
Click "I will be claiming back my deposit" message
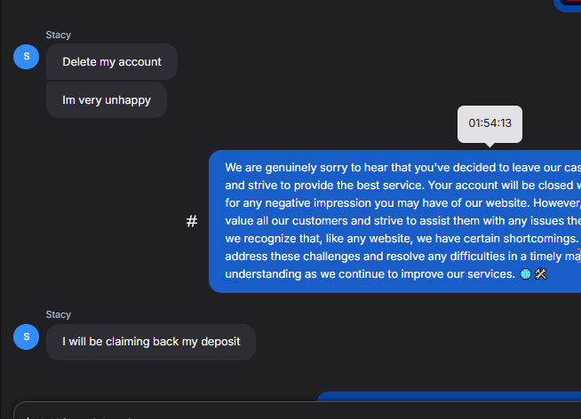(151, 342)
